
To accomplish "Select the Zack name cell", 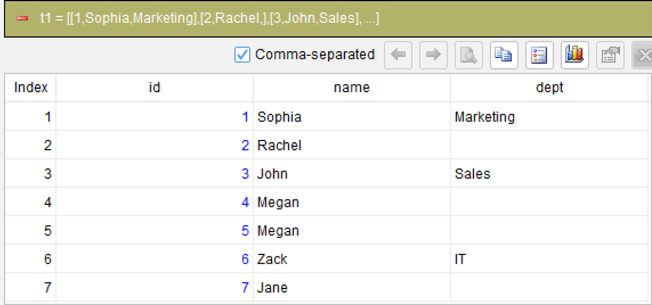I will click(352, 259).
